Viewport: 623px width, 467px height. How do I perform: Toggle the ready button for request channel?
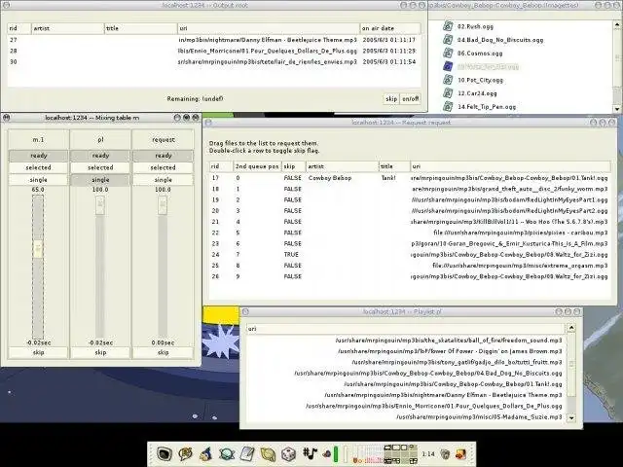pos(163,156)
